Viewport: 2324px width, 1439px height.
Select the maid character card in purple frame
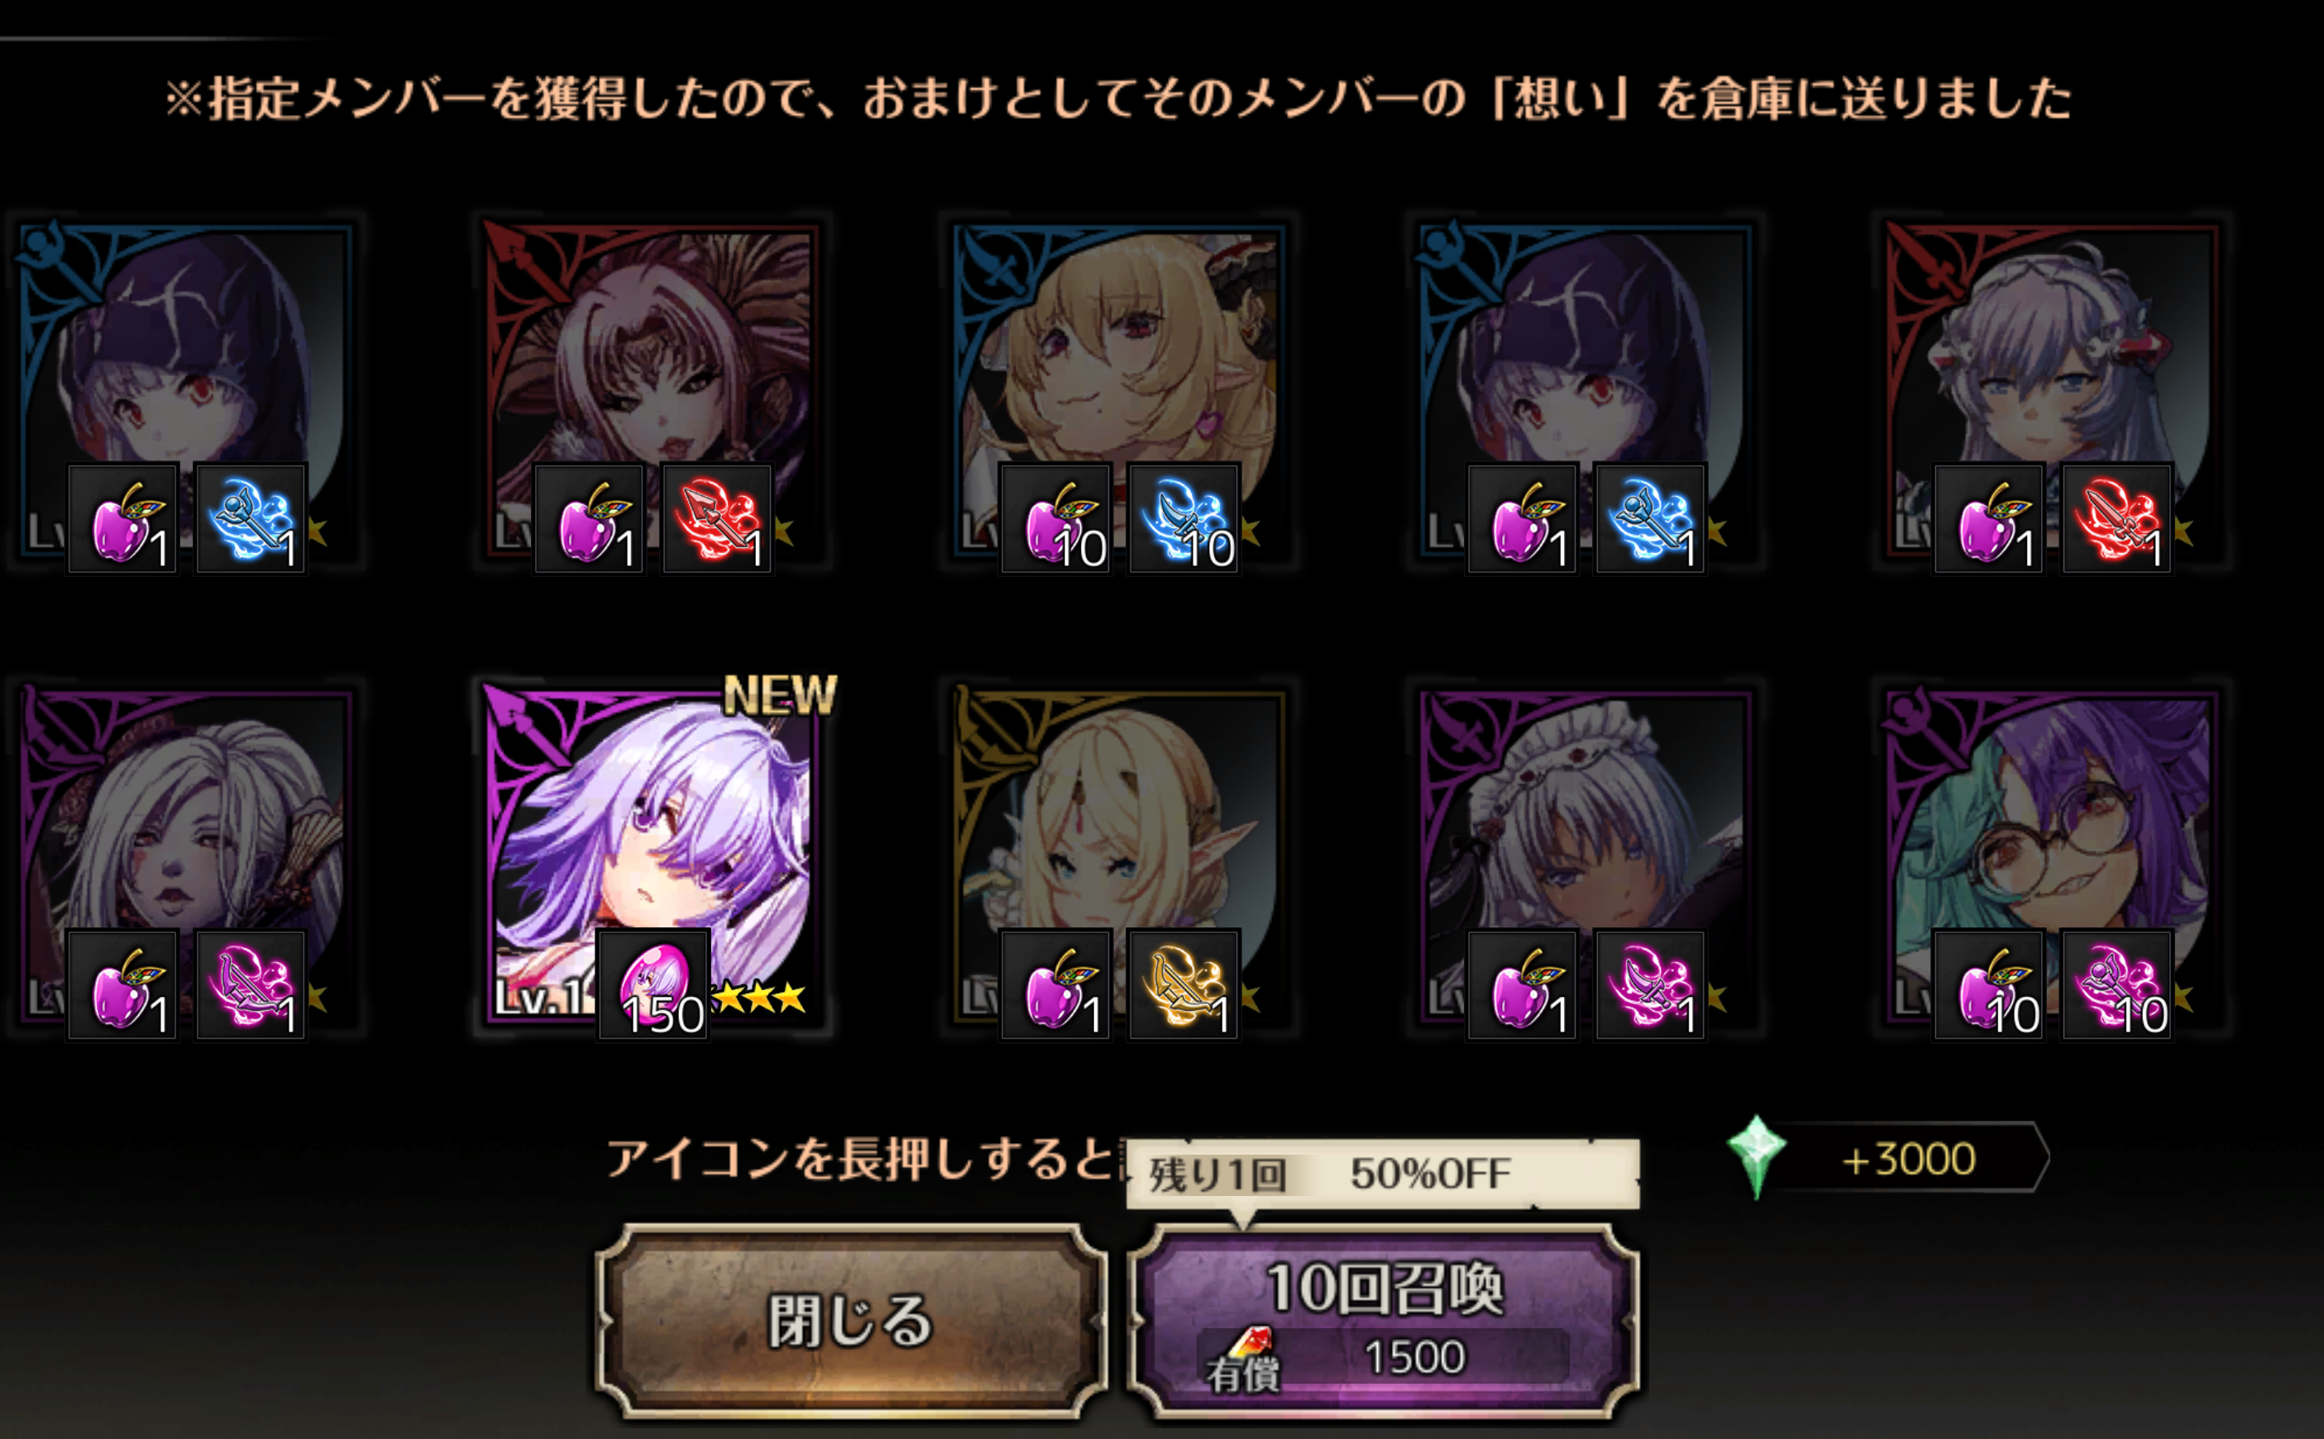(x=1585, y=856)
